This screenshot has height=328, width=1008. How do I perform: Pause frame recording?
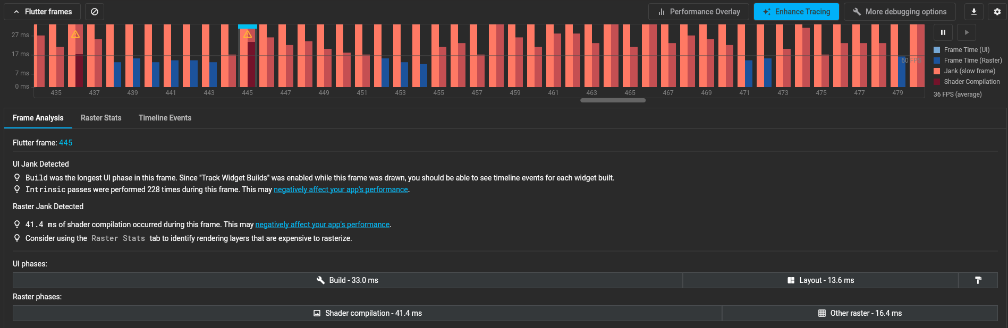tap(943, 32)
